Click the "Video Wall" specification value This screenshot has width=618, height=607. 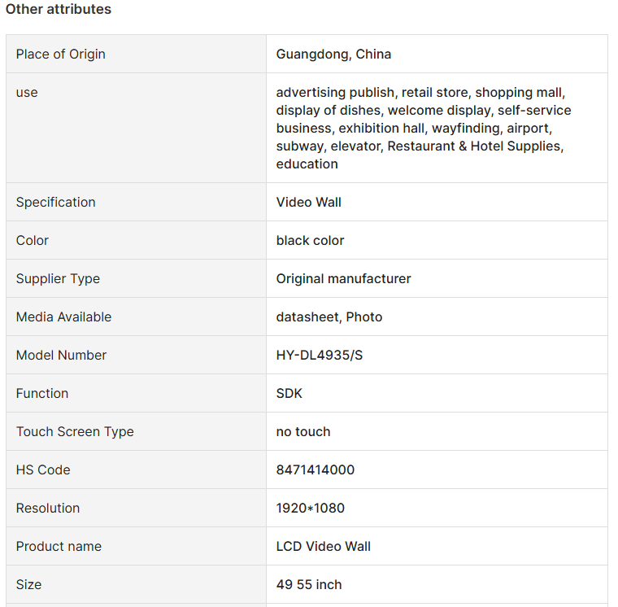[x=309, y=203]
